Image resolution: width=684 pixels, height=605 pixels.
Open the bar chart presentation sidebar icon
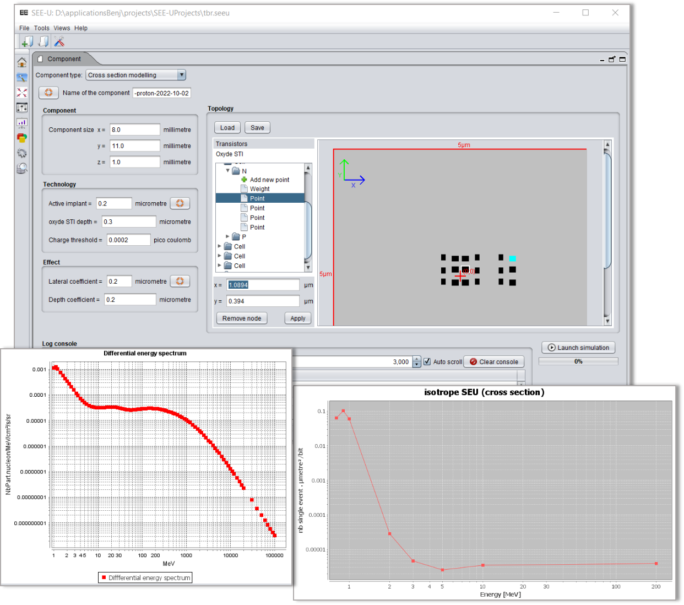point(22,123)
